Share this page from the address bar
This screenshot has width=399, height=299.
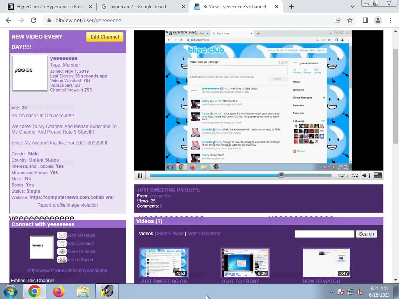[x=337, y=20]
